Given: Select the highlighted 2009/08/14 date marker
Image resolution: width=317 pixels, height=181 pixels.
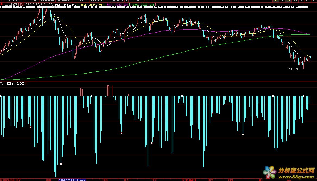Looking at the screenshot, I should (x=72, y=180).
